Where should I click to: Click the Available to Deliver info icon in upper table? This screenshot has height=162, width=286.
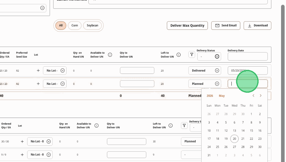coord(110,55)
